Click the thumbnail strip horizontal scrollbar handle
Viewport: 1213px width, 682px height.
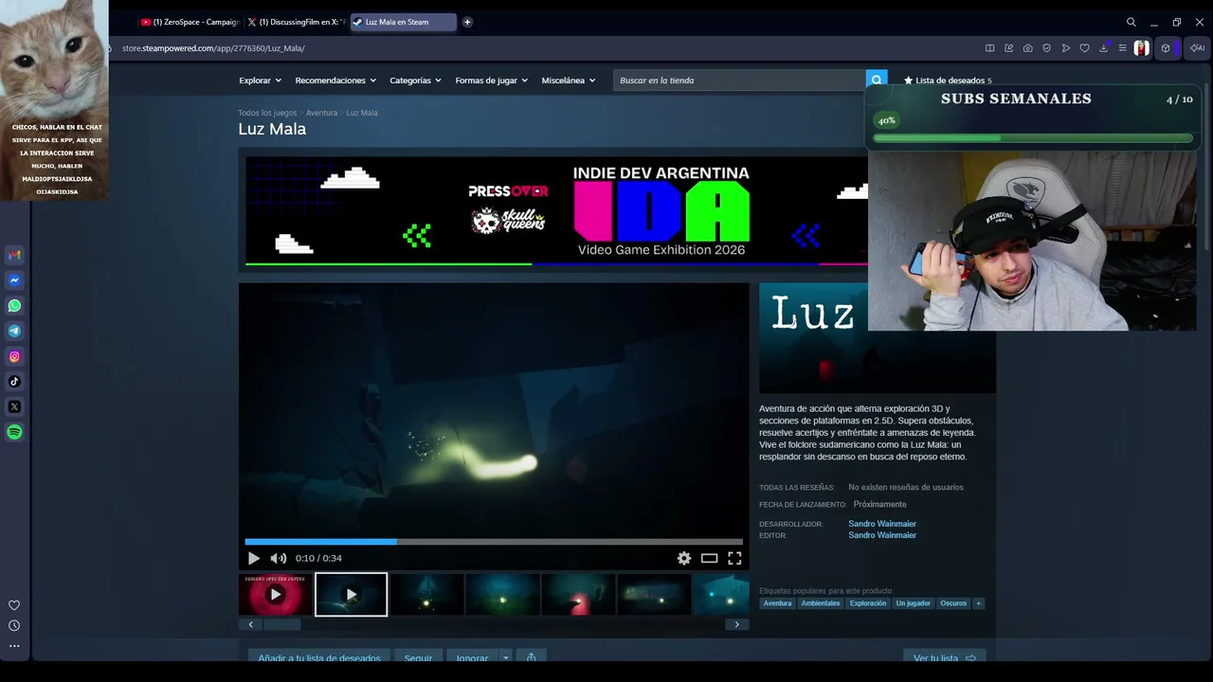click(281, 624)
